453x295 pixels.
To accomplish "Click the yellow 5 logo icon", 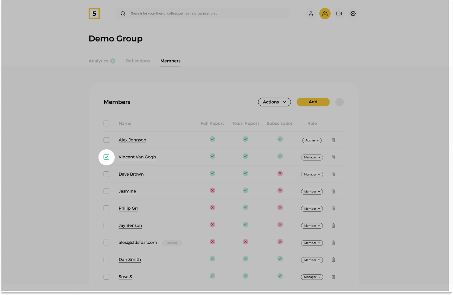I will coord(94,13).
